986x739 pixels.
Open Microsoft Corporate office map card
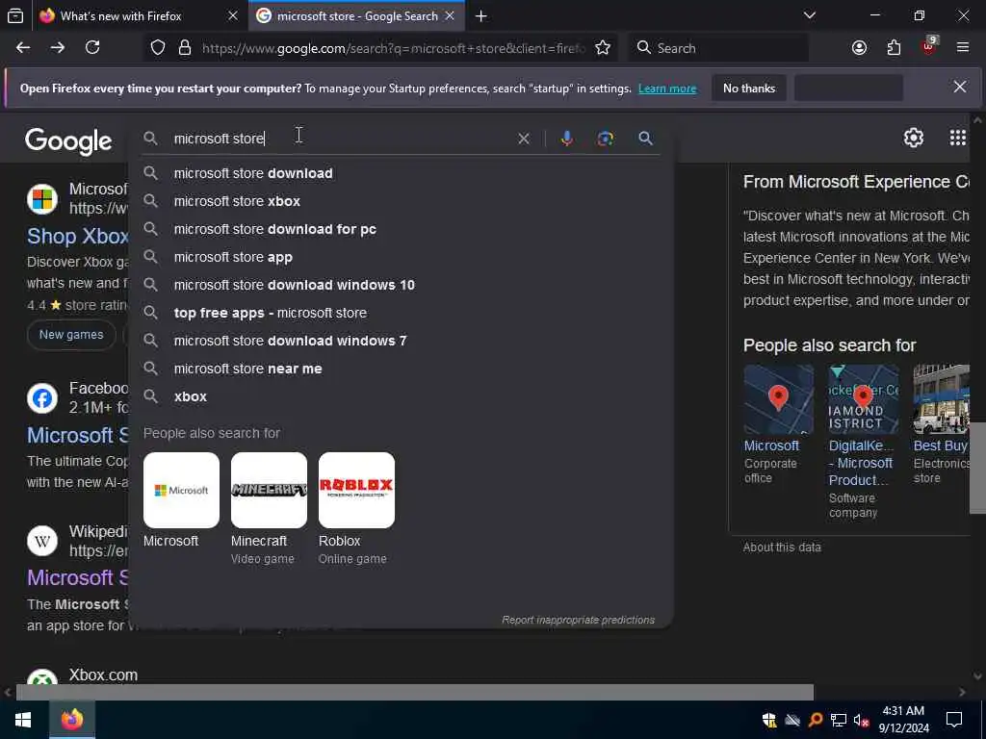[778, 424]
